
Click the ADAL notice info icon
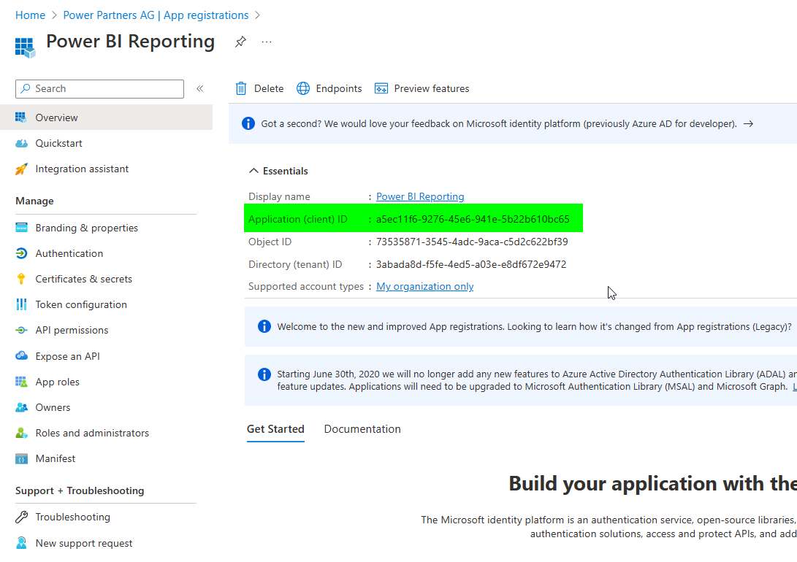[264, 374]
